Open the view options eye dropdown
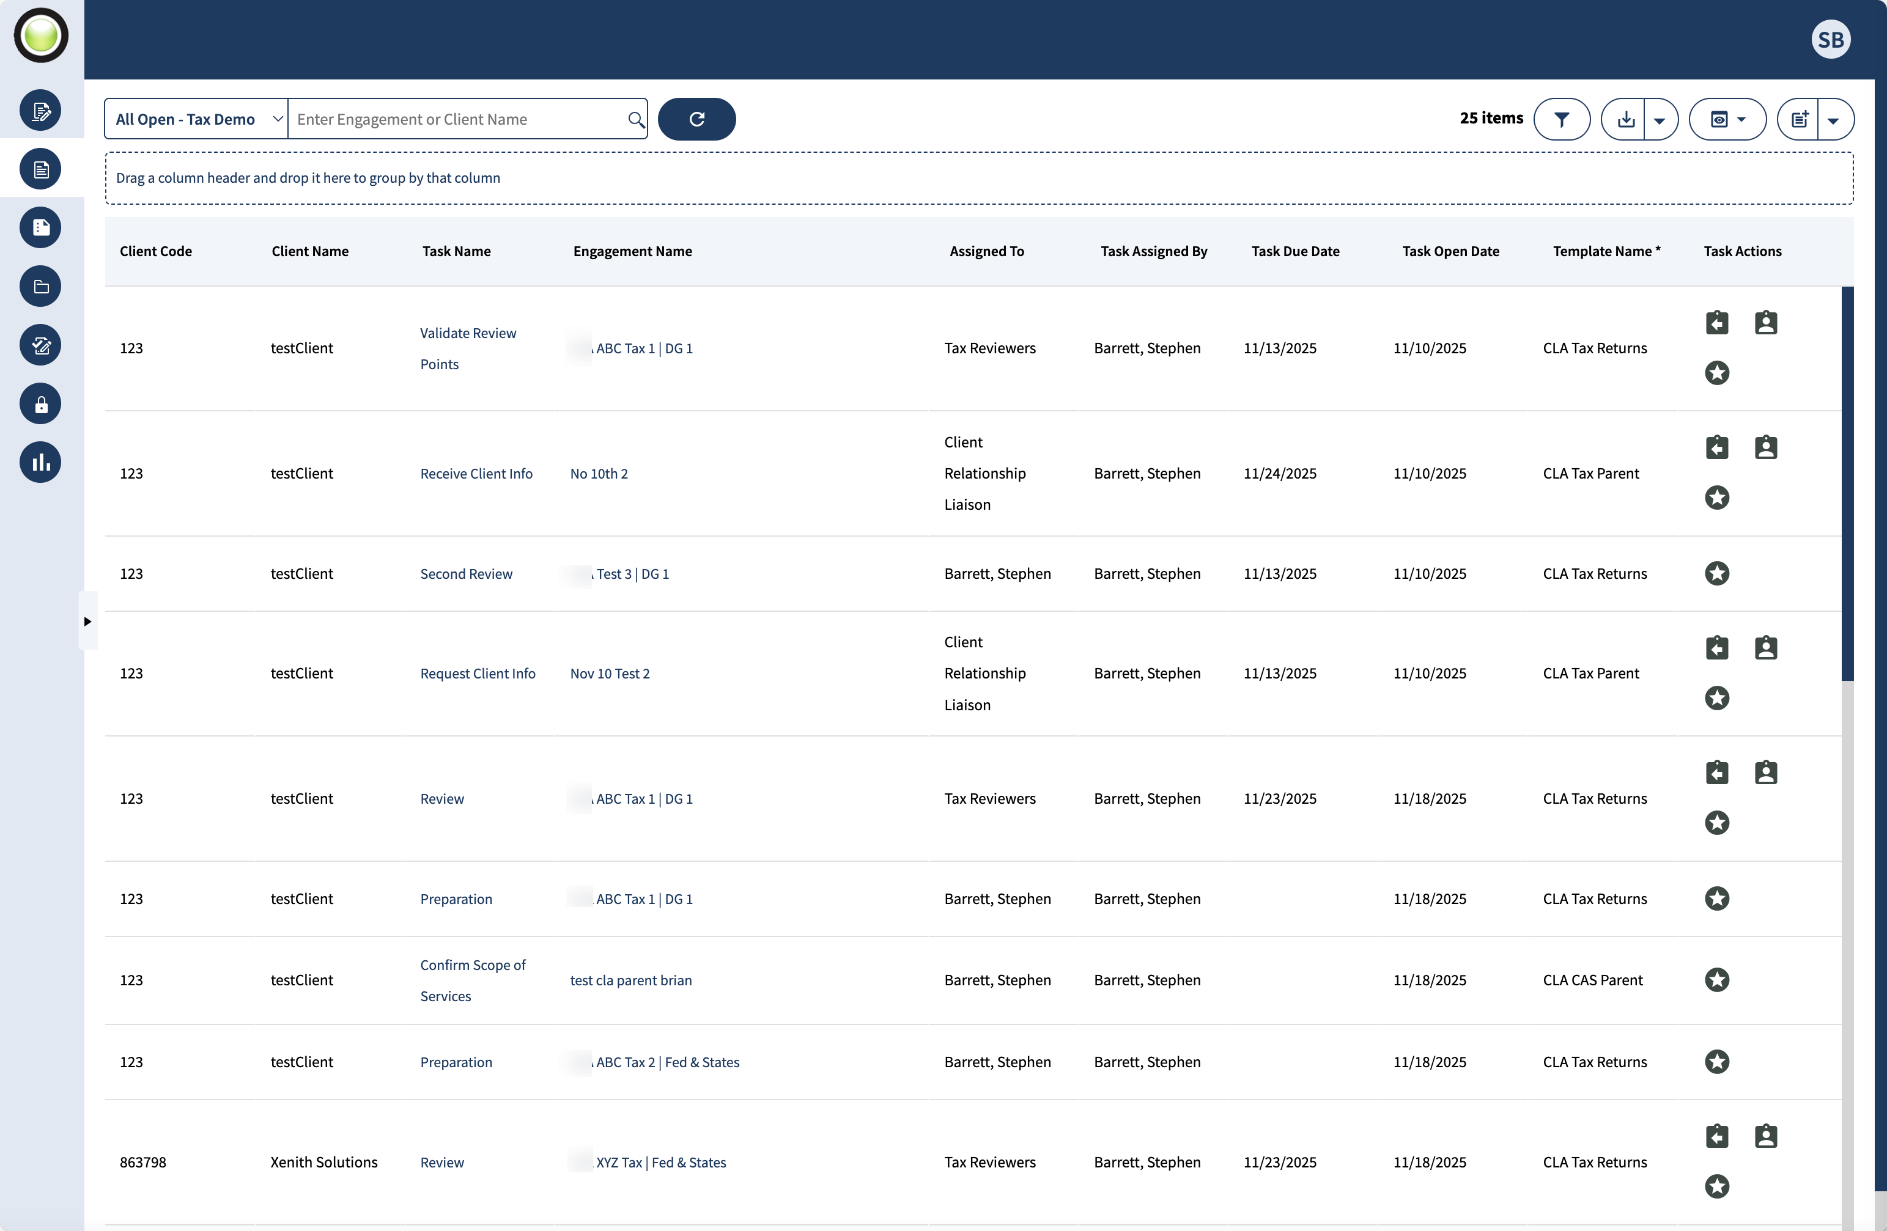The width and height of the screenshot is (1887, 1231). tap(1727, 119)
